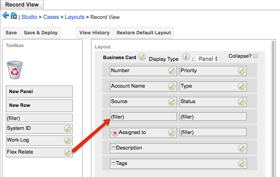This screenshot has width=280, height=177.
Task: Click pencil icon on Number field
Action: (172, 71)
